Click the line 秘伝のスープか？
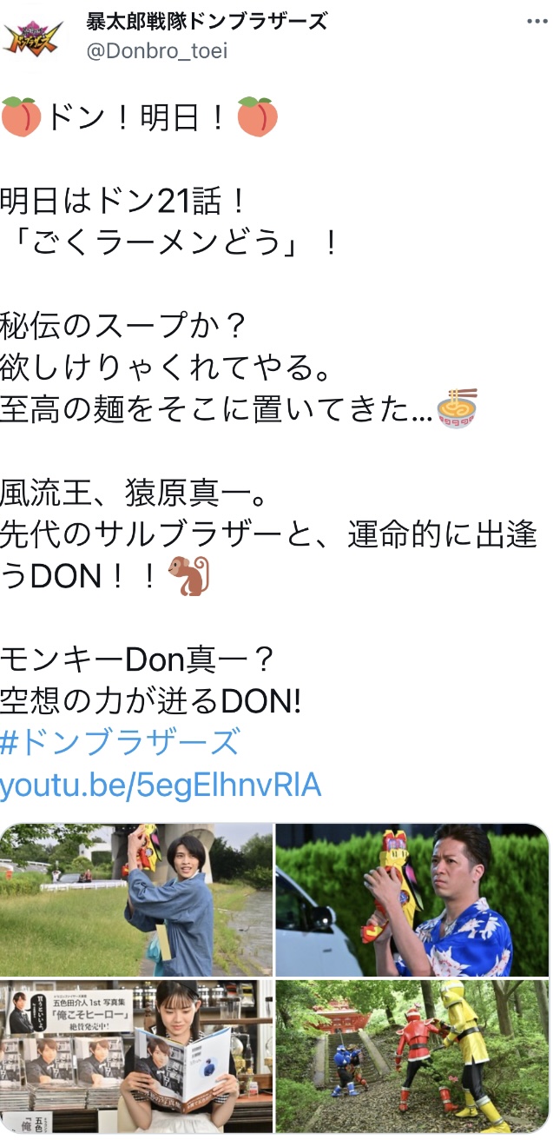553x1140 pixels. 125,327
